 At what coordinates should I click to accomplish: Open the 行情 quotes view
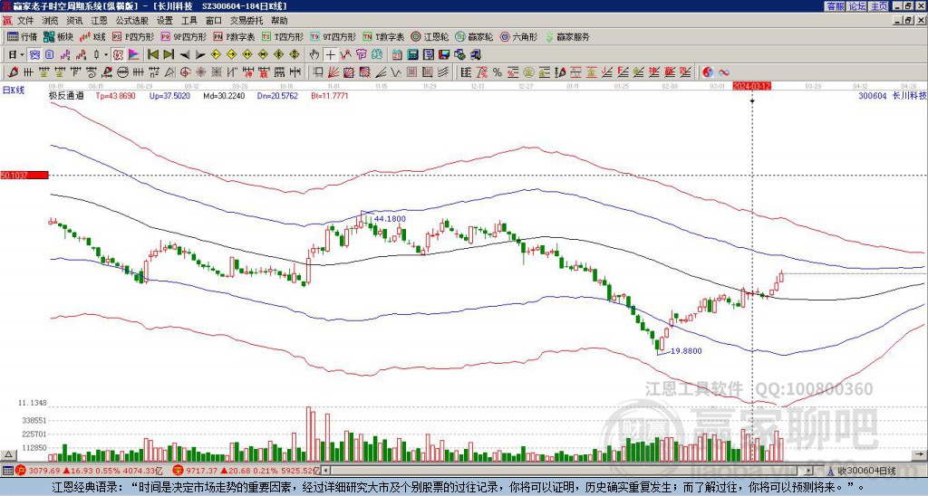click(22, 36)
